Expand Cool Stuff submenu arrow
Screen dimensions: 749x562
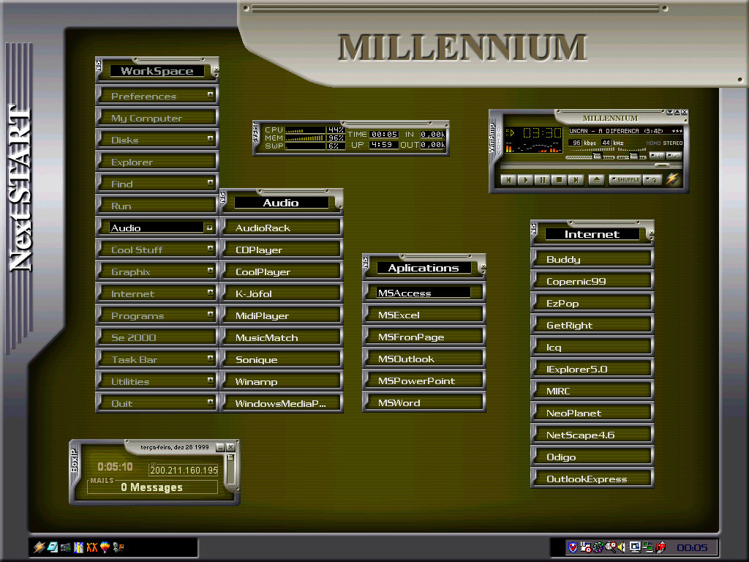pyautogui.click(x=210, y=249)
